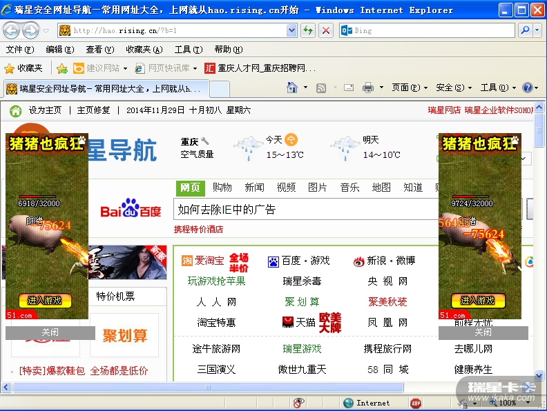Viewport: 547px width, 411px height.
Task: Click the search magnifier icon beside Bing box
Action: click(525, 30)
